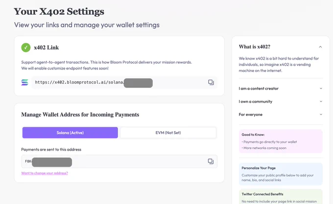Screen dimensions: 333x204
Task: Click the 'Twitter Connected Benefits' heading
Action: click(x=262, y=194)
